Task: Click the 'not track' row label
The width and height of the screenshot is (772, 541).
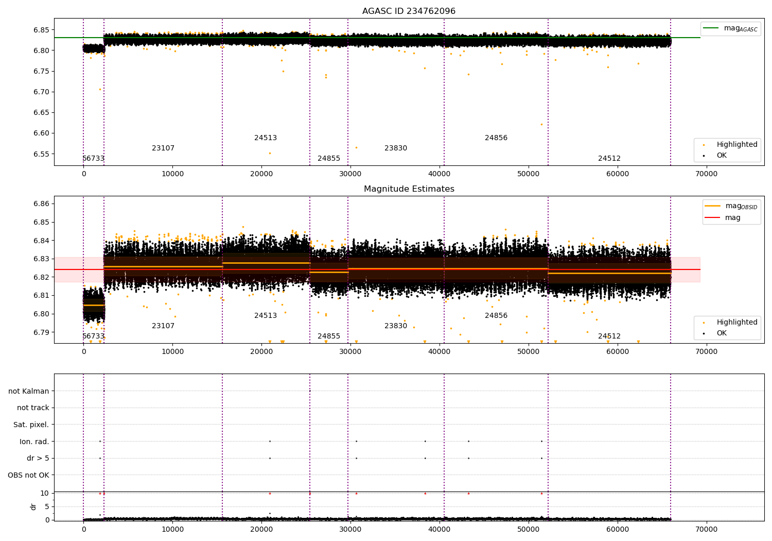Action: pyautogui.click(x=33, y=408)
